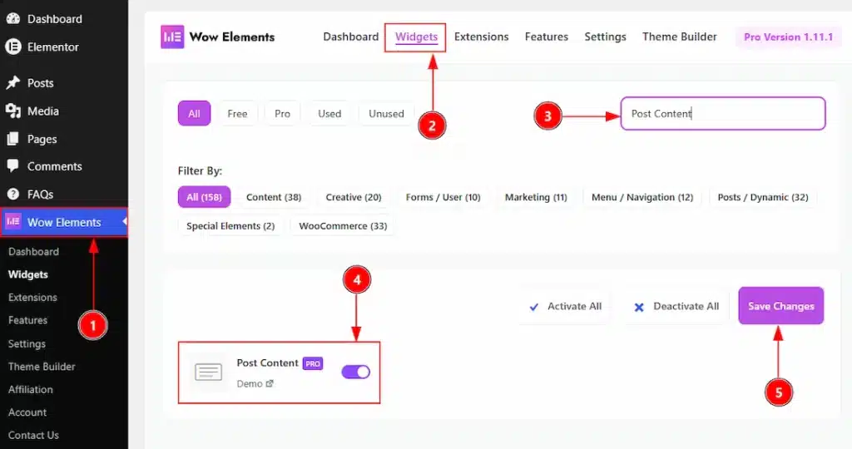The image size is (852, 449).
Task: Show only Used widgets
Action: point(329,113)
